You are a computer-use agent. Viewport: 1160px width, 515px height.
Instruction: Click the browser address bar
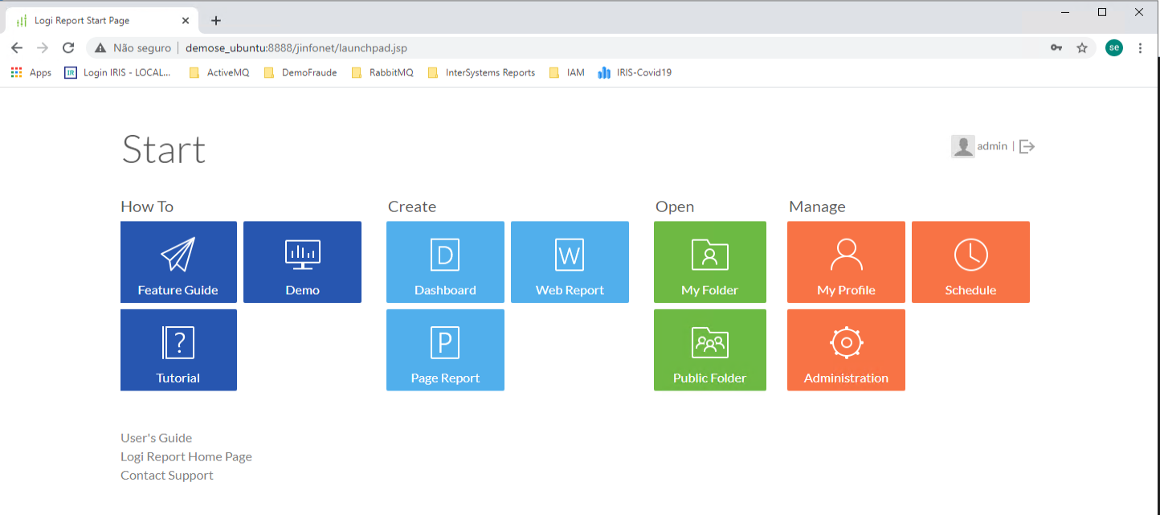[562, 48]
